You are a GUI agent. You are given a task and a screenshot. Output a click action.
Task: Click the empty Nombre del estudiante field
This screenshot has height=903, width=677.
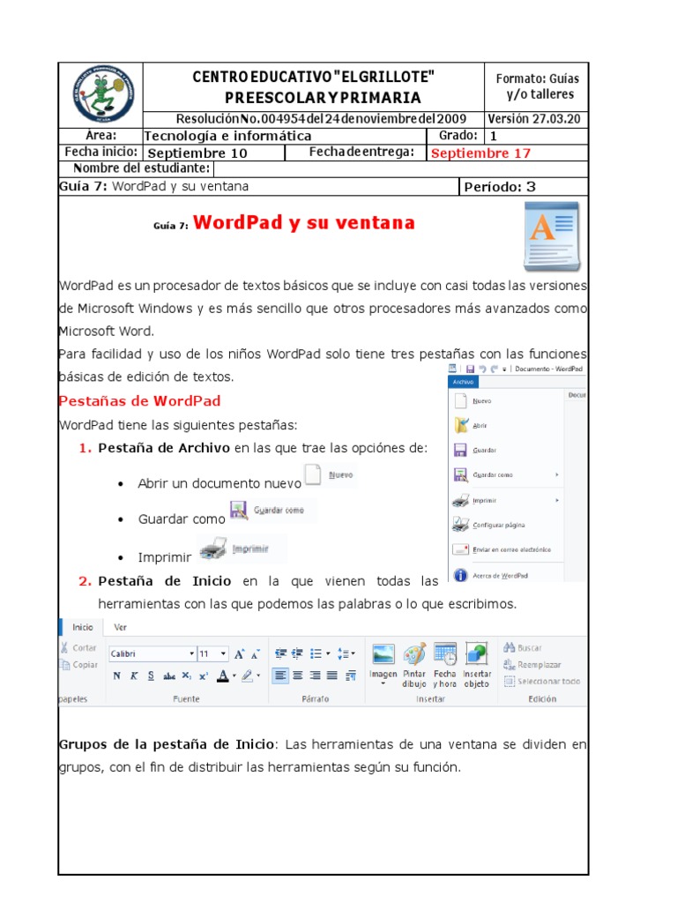point(401,168)
